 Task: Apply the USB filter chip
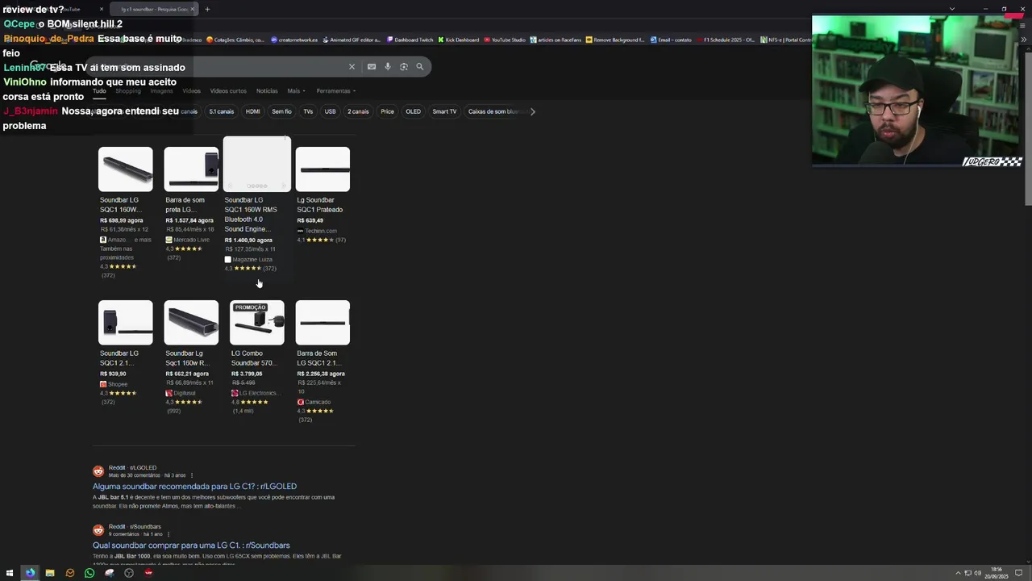[330, 111]
